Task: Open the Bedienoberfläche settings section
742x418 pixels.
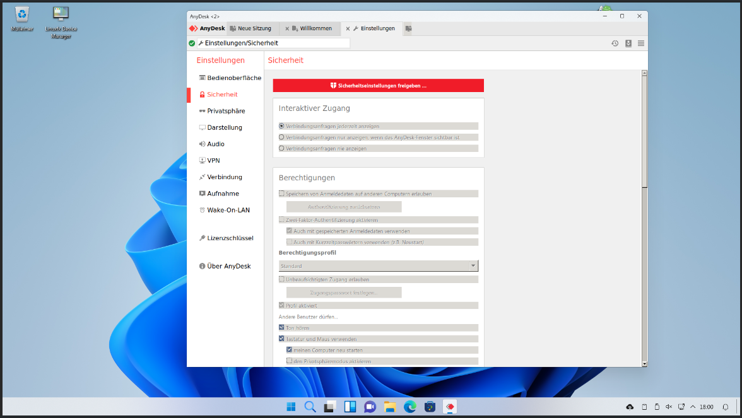Action: tap(230, 78)
